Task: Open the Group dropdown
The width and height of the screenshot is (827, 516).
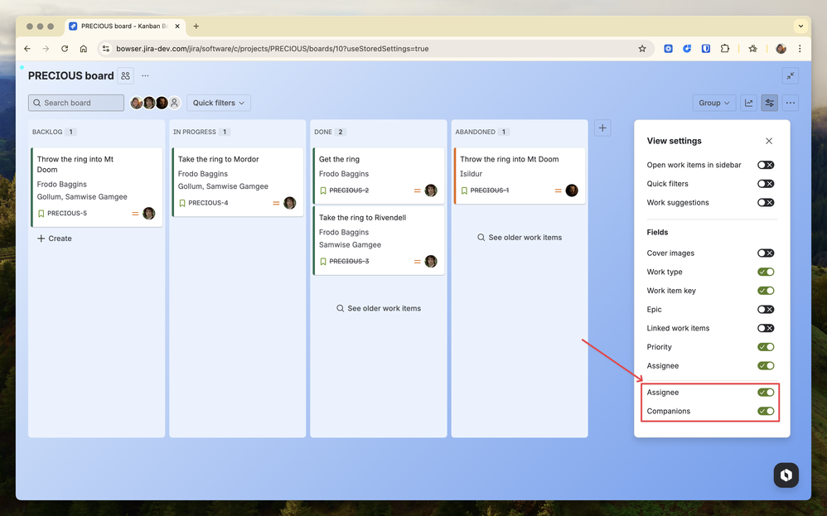Action: point(713,103)
